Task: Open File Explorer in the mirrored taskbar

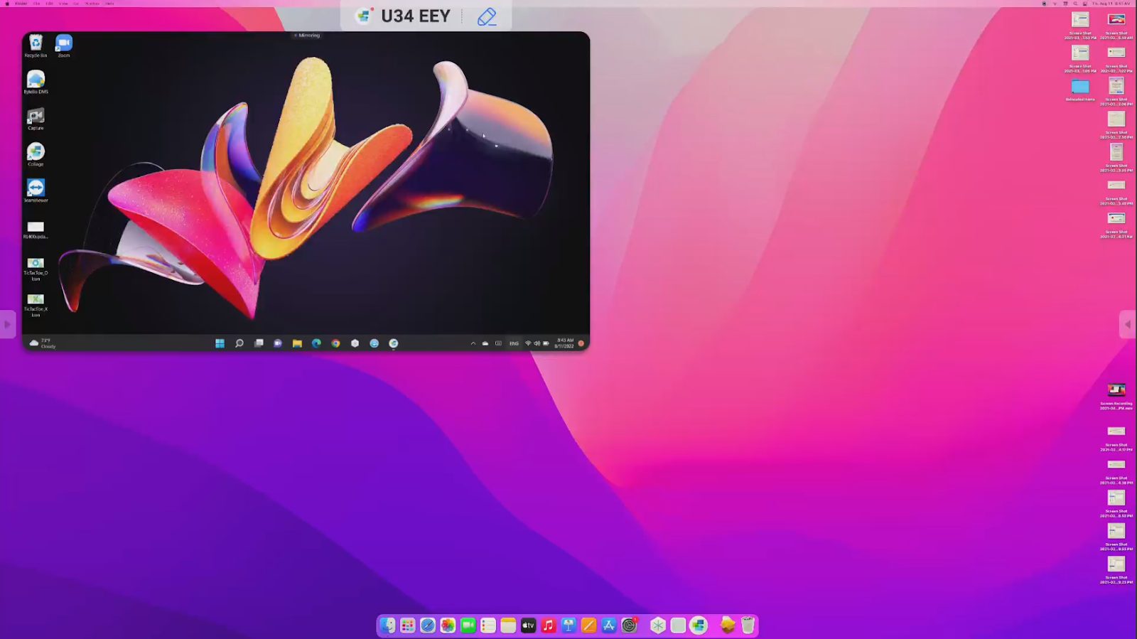Action: [297, 343]
